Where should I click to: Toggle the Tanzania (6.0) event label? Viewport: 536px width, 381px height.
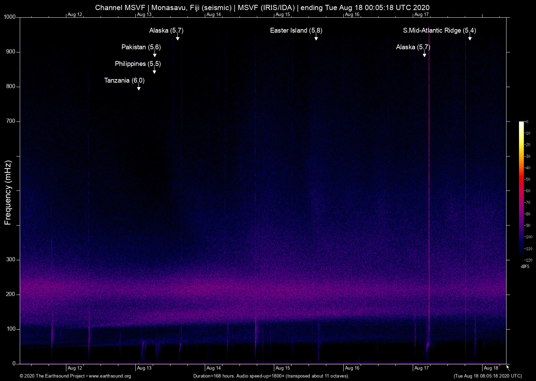point(124,80)
